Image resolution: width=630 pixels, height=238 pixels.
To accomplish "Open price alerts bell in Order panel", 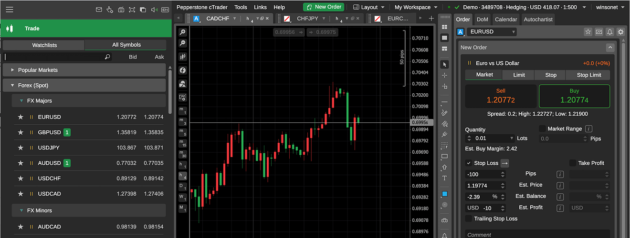I will 610,32.
